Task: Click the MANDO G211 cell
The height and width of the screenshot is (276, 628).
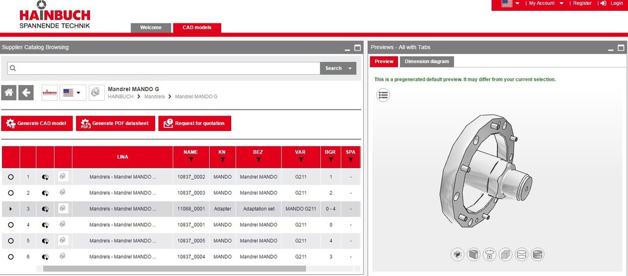Action: pyautogui.click(x=301, y=209)
